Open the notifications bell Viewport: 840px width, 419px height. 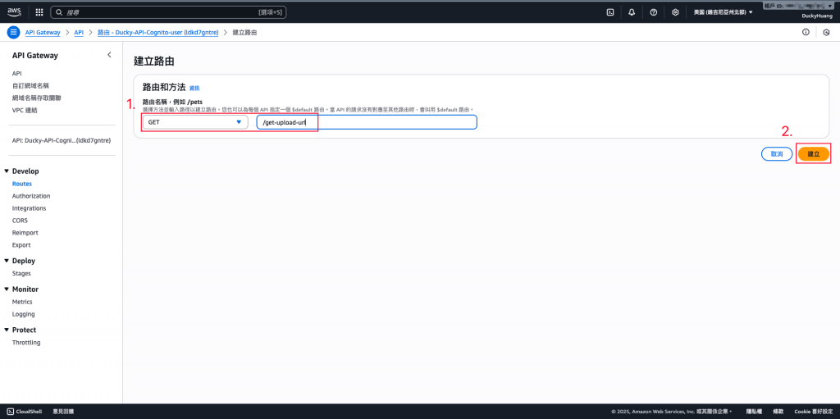pyautogui.click(x=632, y=11)
